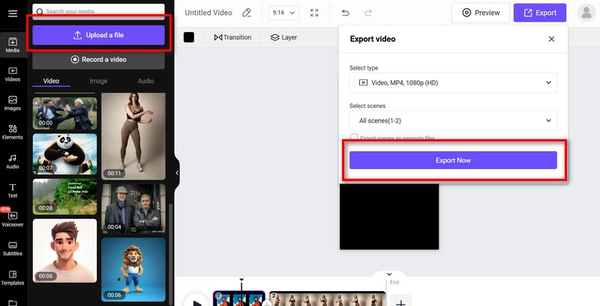The width and height of the screenshot is (600, 306).
Task: Select the panda video thumbnail
Action: pyautogui.click(x=64, y=154)
